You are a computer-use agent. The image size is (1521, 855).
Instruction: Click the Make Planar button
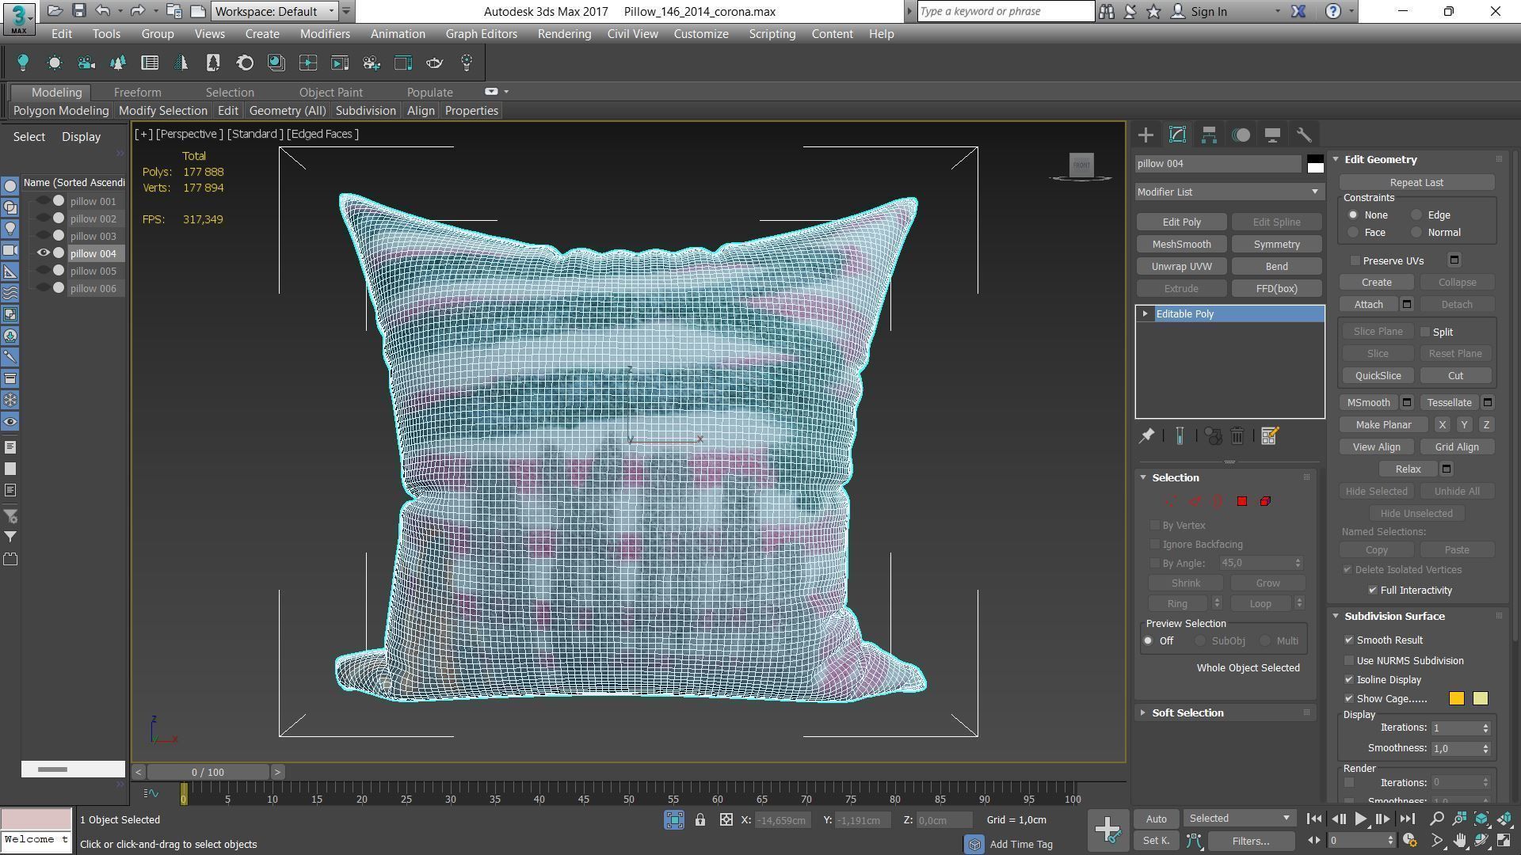point(1383,425)
